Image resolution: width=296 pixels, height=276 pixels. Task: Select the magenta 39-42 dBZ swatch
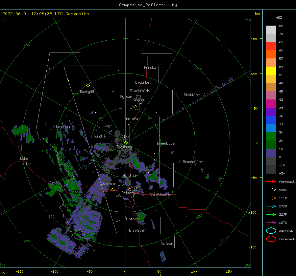pos(271,104)
